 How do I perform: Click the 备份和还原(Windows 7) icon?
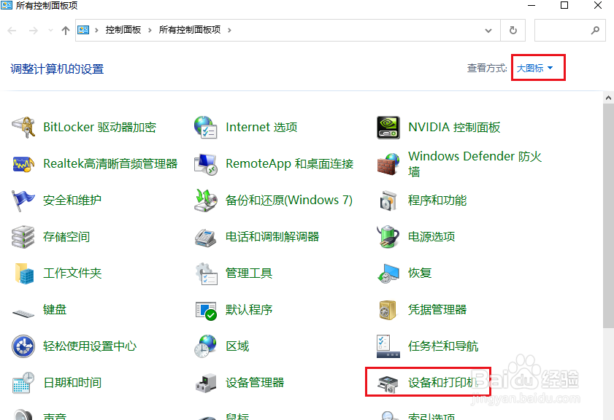click(206, 201)
